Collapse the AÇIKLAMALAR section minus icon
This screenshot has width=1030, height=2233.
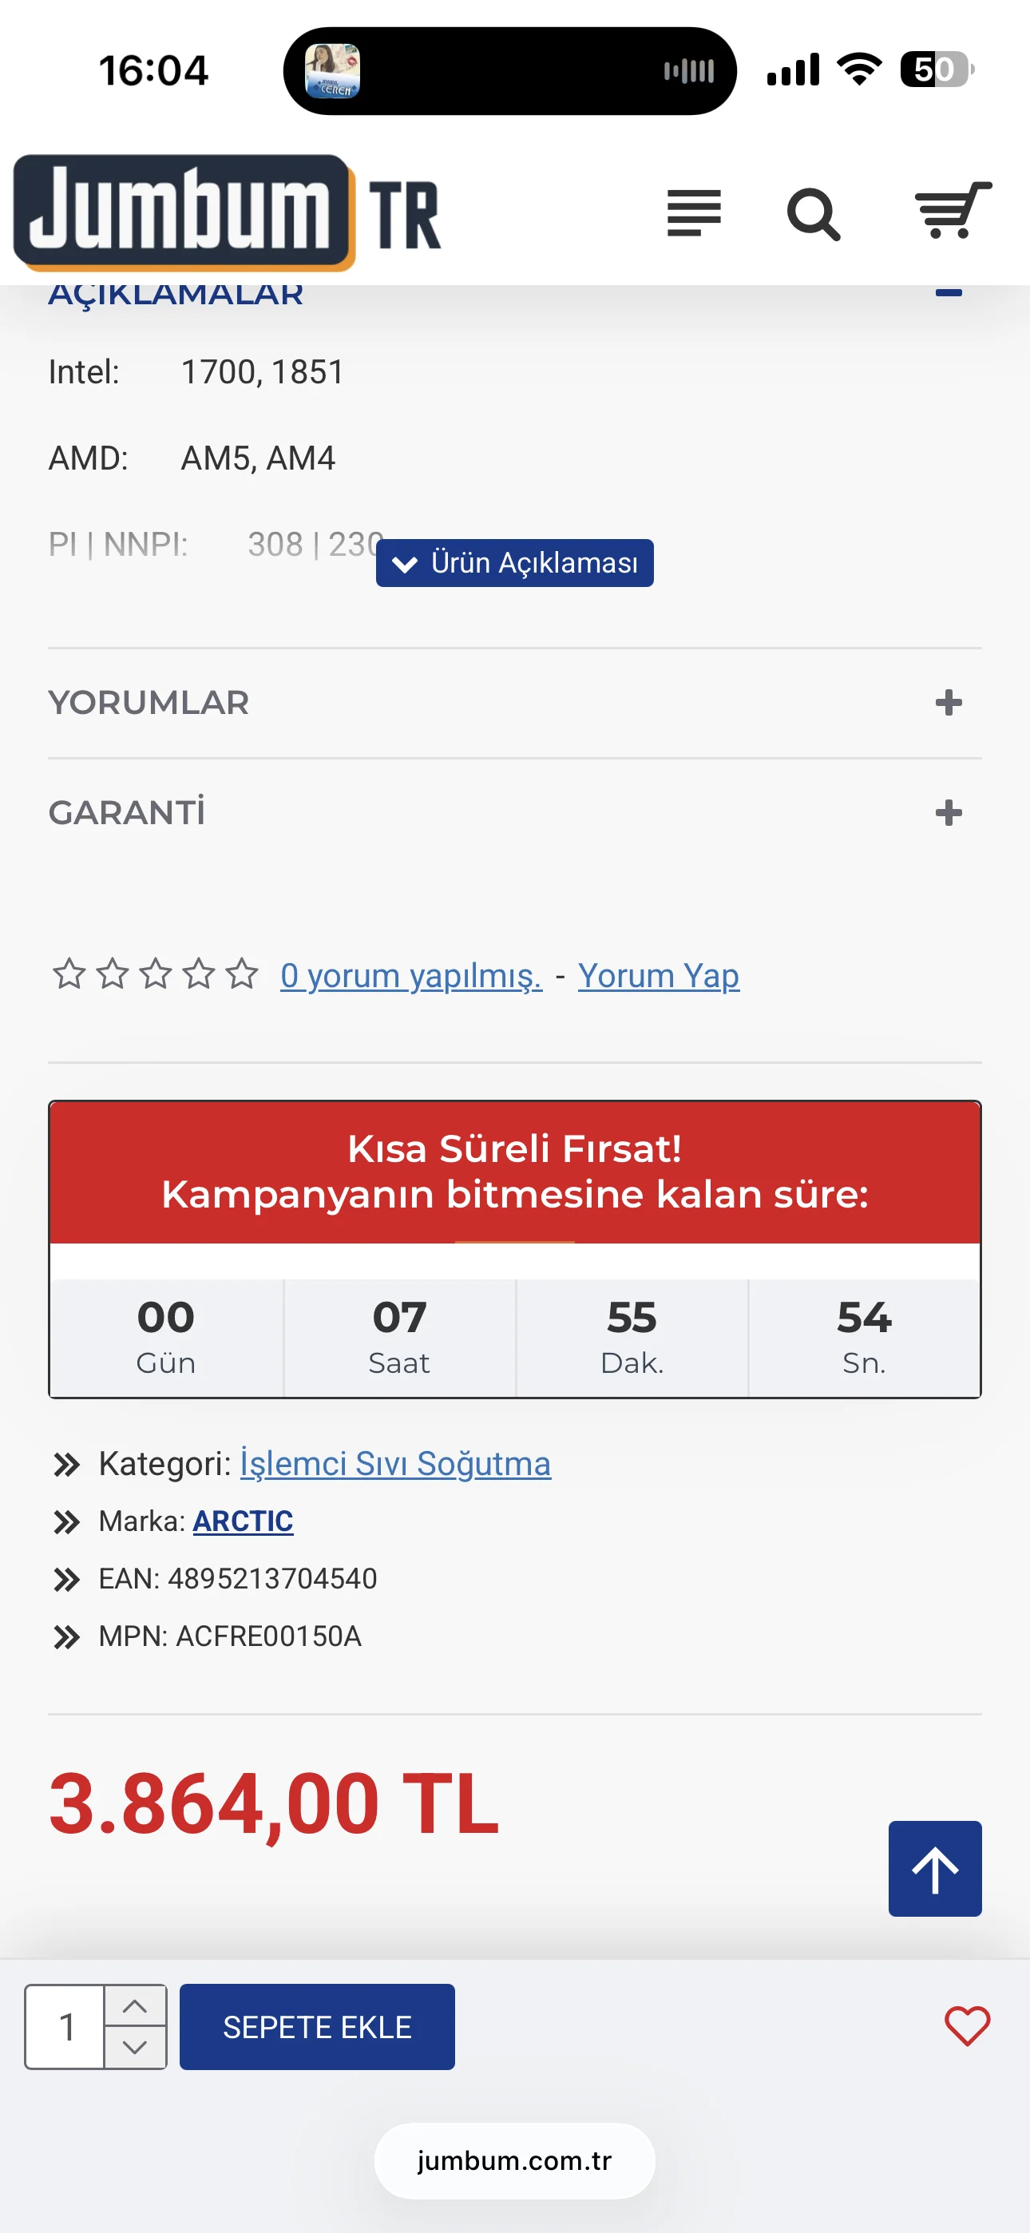949,293
